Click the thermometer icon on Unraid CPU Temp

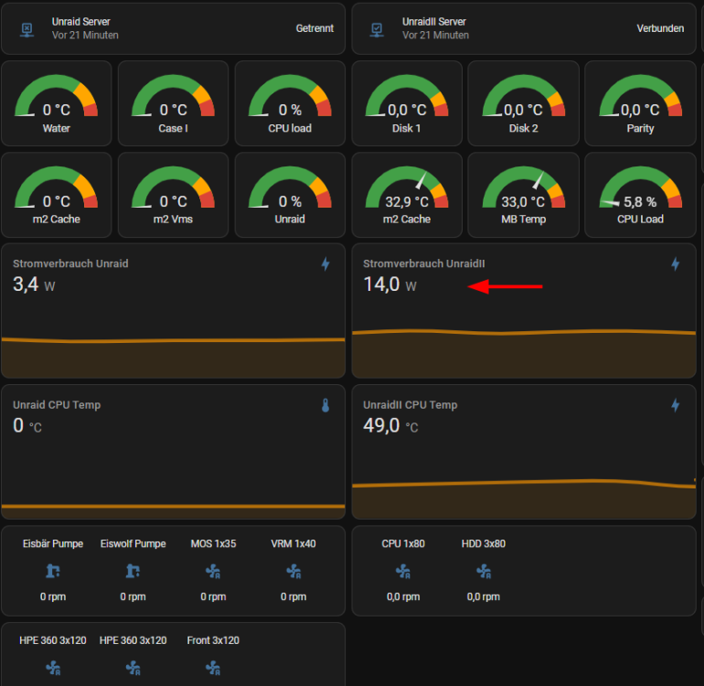pyautogui.click(x=325, y=405)
